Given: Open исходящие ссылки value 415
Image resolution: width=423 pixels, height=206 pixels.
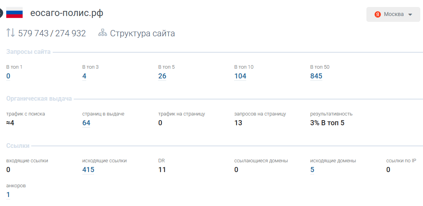Looking at the screenshot, I should click(88, 170).
